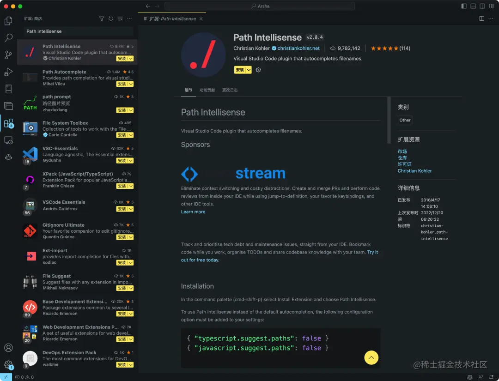
Task: Split the editor to the right
Action: pos(482,18)
